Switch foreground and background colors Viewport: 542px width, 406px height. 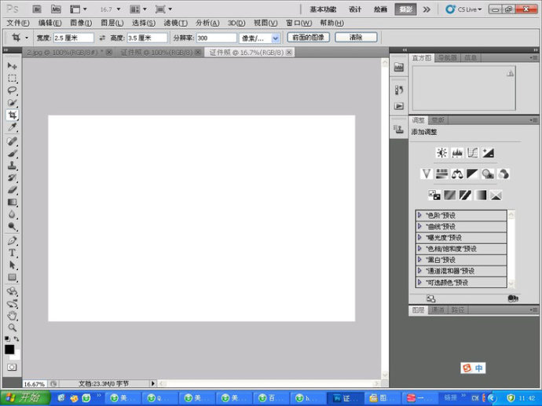17,339
